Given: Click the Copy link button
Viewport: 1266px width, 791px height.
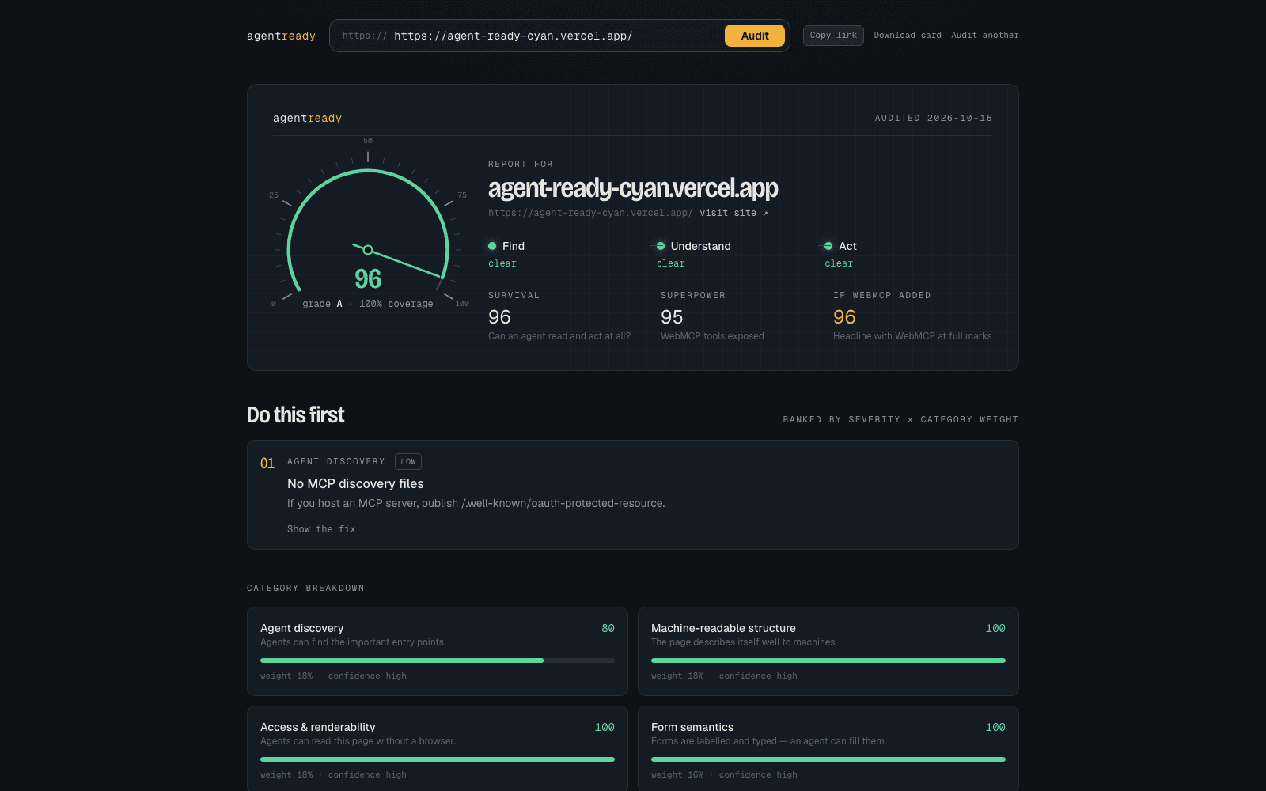Looking at the screenshot, I should coord(833,36).
